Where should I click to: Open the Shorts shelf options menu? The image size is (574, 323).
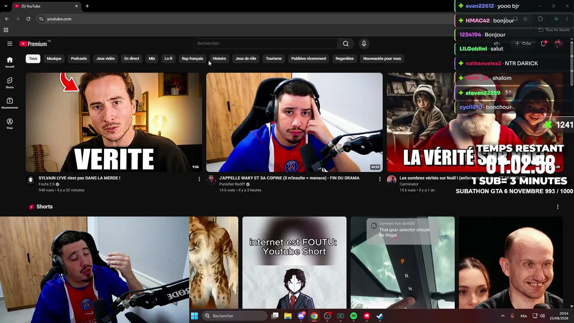[x=557, y=207]
